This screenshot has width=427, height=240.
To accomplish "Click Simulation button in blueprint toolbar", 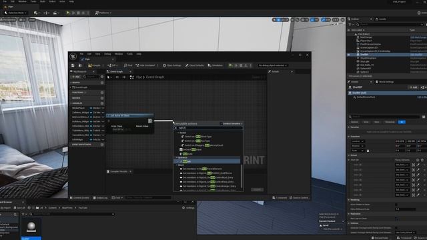I will (215, 65).
